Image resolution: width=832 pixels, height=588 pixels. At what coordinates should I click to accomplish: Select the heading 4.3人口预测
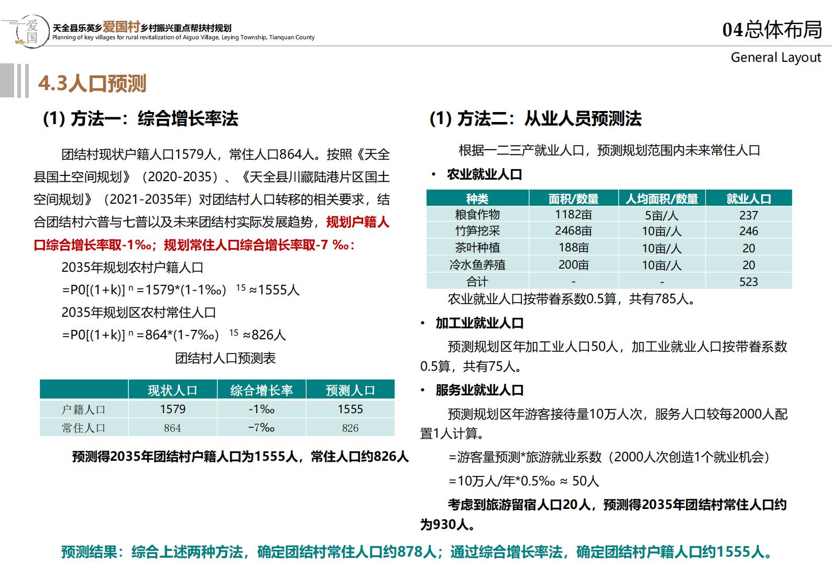pyautogui.click(x=92, y=83)
